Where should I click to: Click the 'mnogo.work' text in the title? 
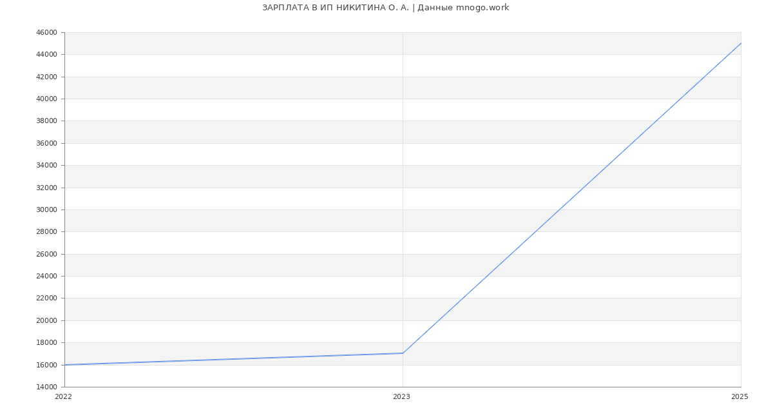pos(482,8)
